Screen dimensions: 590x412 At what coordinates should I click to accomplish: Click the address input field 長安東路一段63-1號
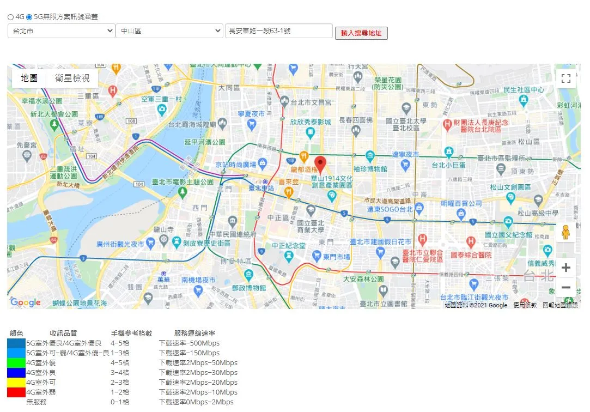[x=279, y=31]
